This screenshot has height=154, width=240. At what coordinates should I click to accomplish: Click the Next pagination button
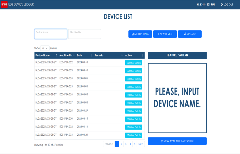[x=141, y=144]
